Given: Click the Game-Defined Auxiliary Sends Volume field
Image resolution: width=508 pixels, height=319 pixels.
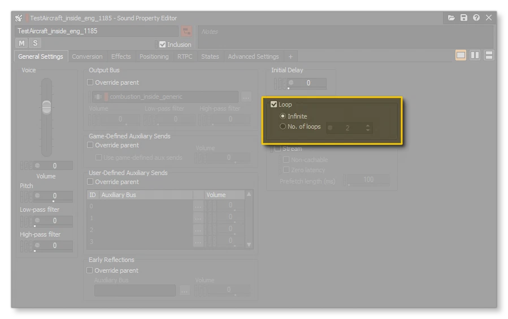Looking at the screenshot, I should (x=229, y=158).
